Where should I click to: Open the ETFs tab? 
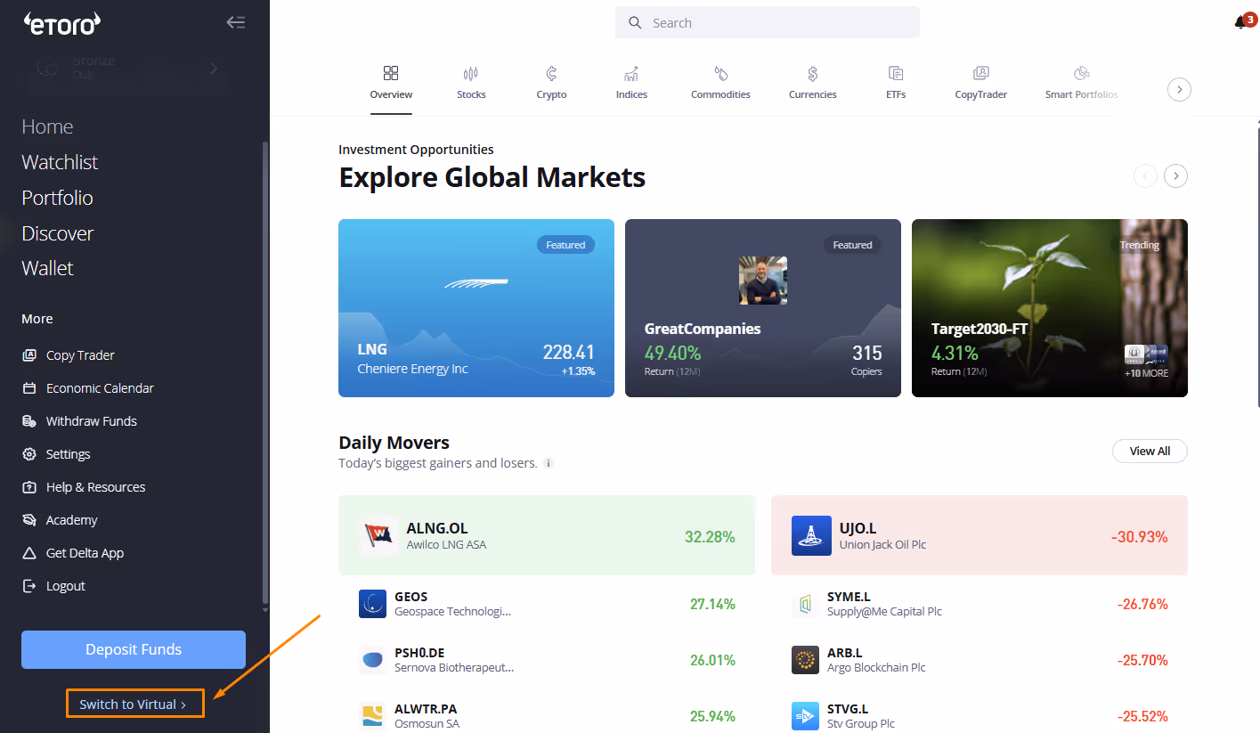coord(896,83)
